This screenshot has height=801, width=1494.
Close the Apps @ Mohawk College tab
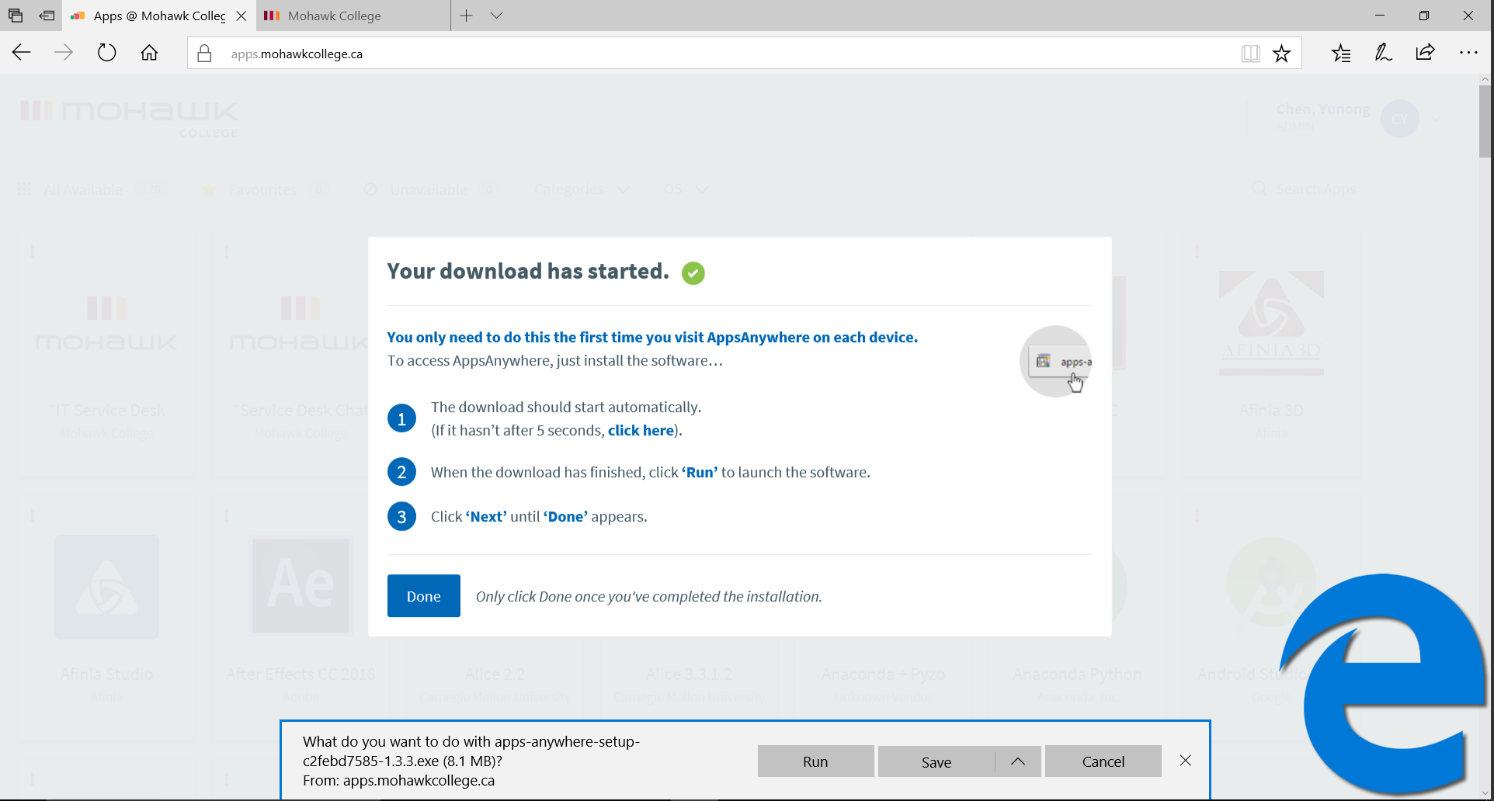click(x=241, y=16)
